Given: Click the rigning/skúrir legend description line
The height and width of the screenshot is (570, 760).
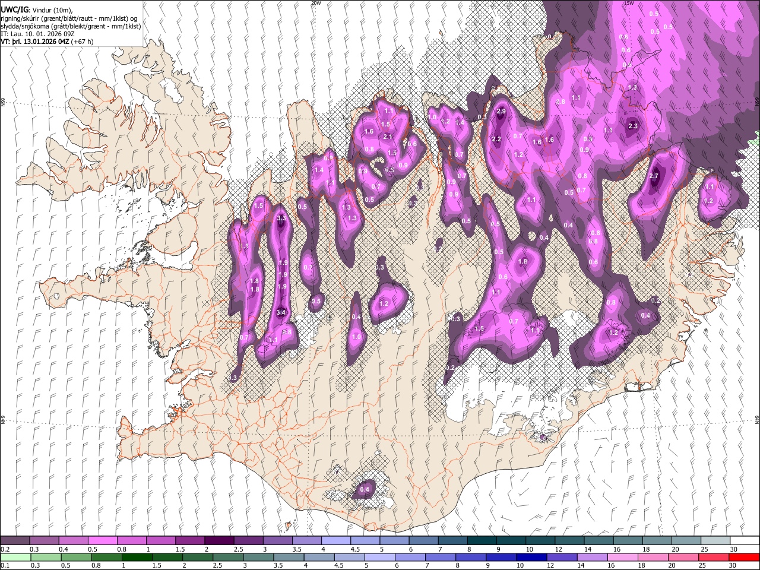Looking at the screenshot, I should coord(69,18).
